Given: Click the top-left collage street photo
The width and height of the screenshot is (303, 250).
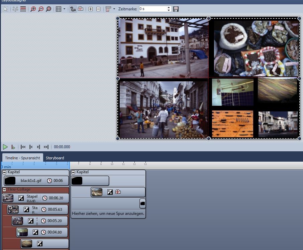Looking at the screenshot, I should [x=163, y=48].
